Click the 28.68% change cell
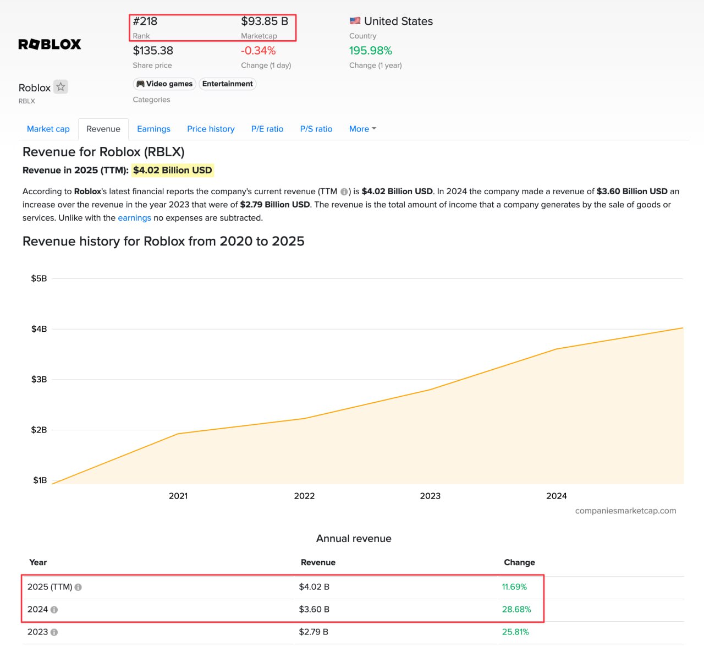The image size is (704, 646). [516, 610]
